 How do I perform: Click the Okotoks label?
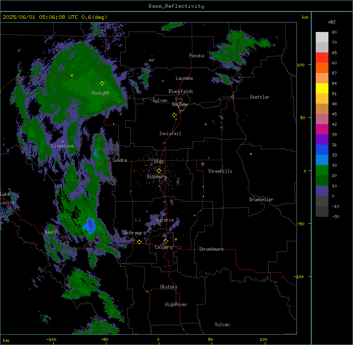click(169, 287)
